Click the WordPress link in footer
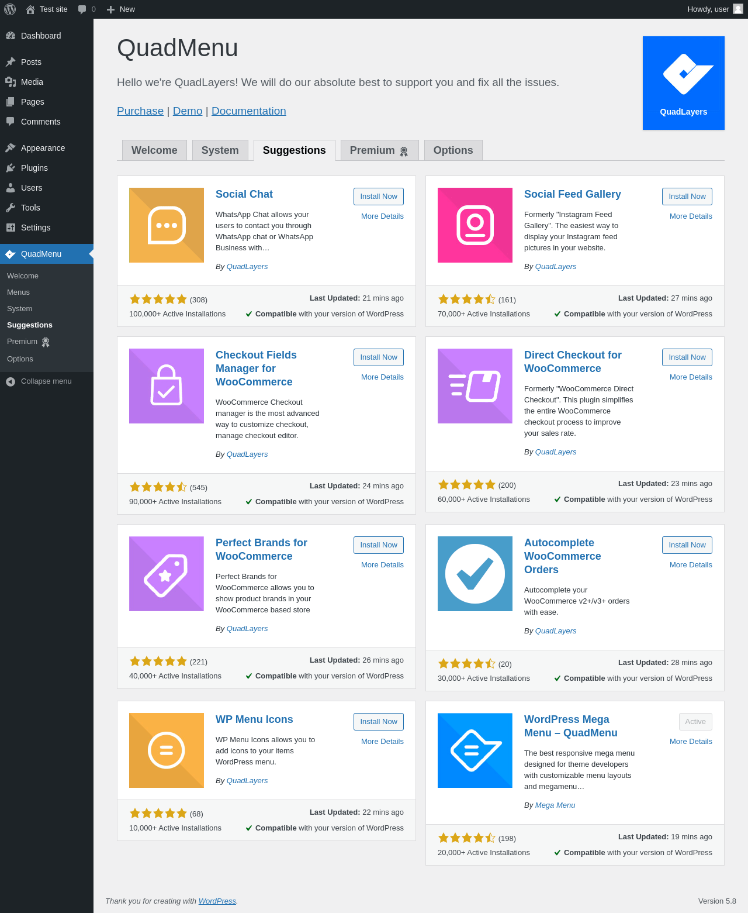 coord(217,901)
